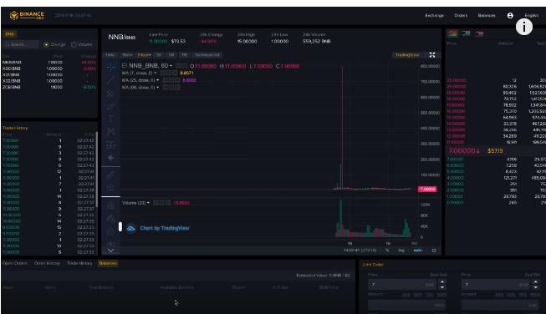
Task: Switch to the Order History tab
Action: point(47,263)
